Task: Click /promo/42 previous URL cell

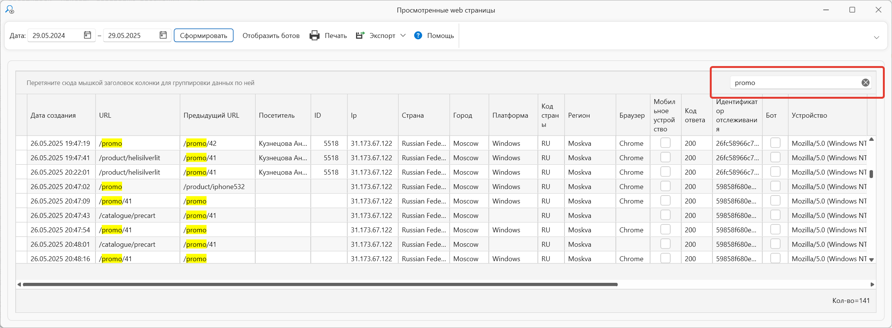Action: (200, 143)
